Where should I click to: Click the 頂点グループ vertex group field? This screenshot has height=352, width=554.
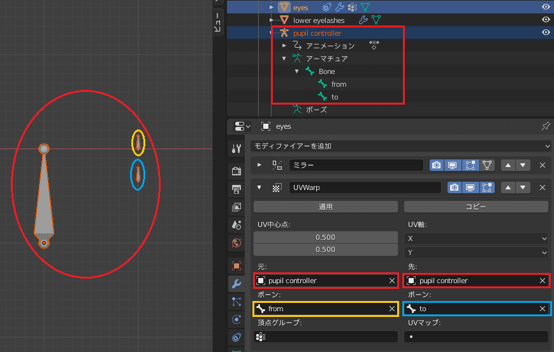pyautogui.click(x=326, y=337)
